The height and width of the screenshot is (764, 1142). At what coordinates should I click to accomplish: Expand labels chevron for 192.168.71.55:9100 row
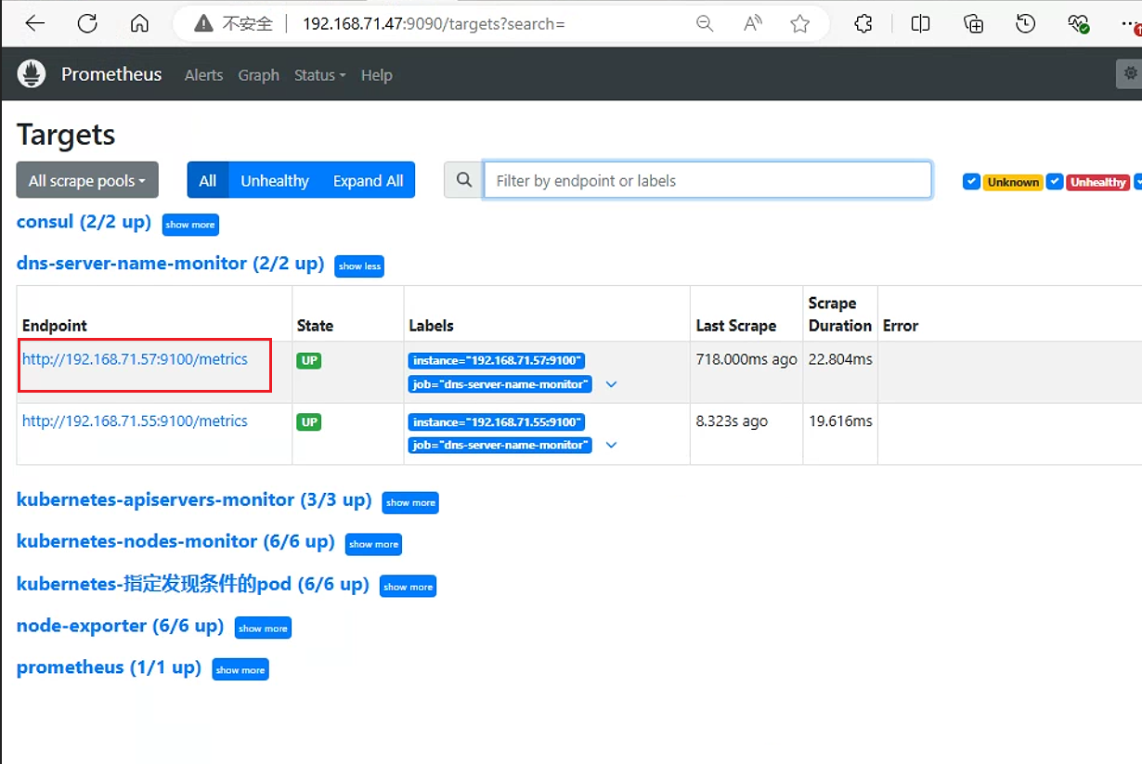click(x=611, y=446)
